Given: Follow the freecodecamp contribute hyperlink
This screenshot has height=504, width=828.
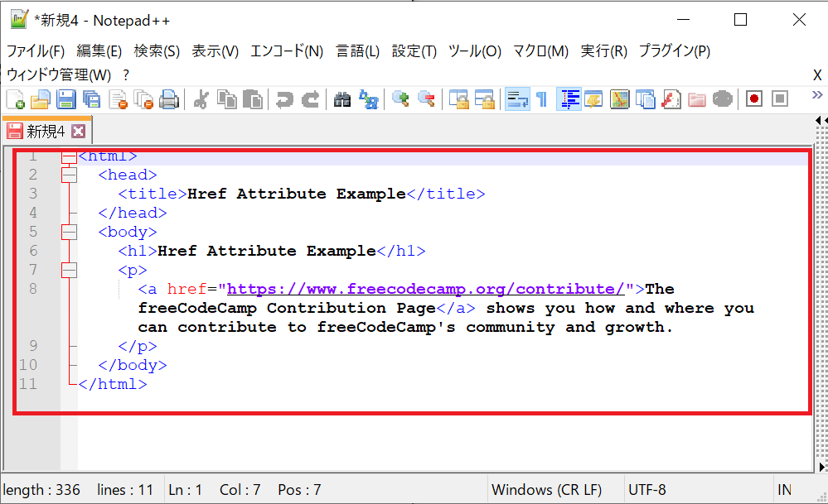Looking at the screenshot, I should pos(423,288).
